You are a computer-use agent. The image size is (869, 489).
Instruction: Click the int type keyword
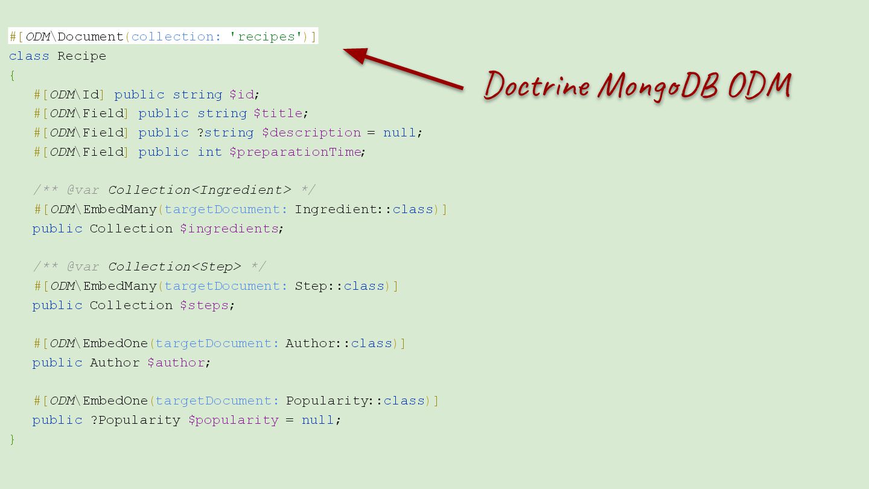[x=209, y=152]
